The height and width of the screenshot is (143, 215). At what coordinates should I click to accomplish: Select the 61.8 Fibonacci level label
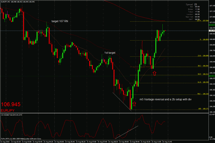point(203,82)
